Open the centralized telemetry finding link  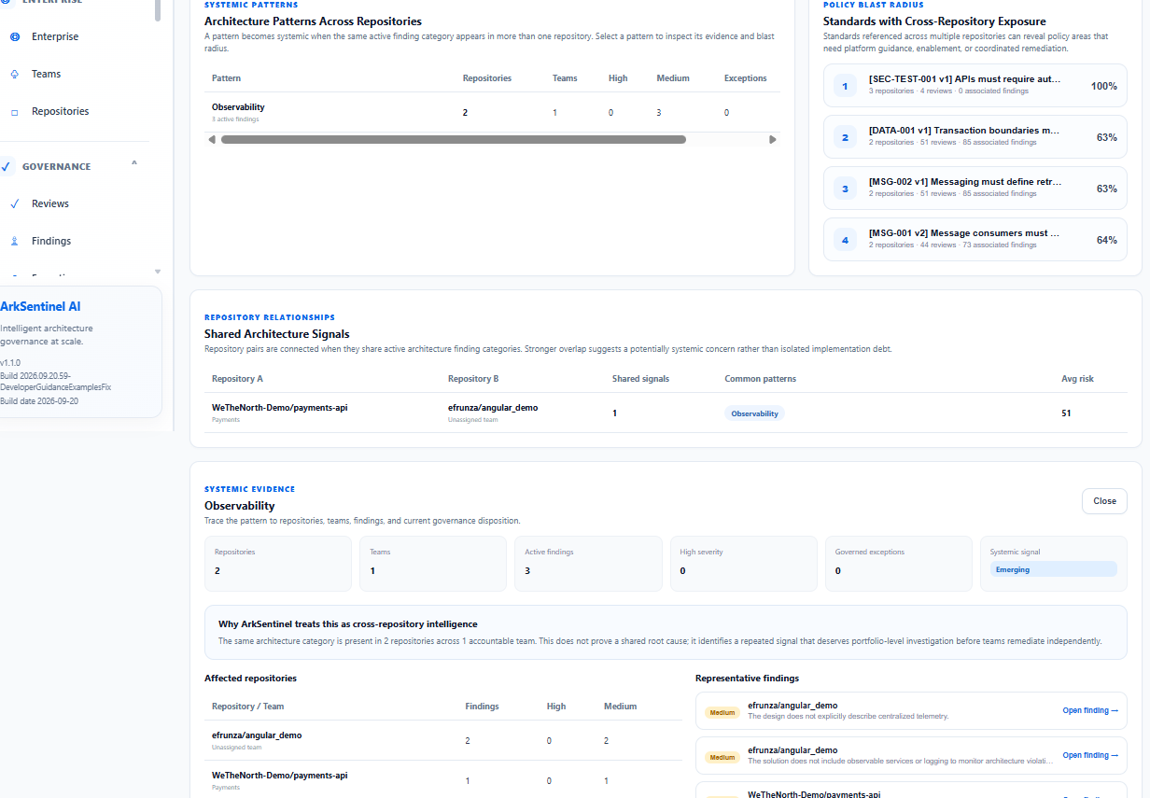(1090, 711)
